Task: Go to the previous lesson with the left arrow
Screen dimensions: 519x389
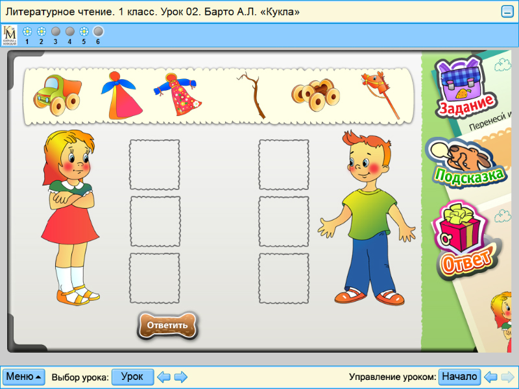Action: click(x=163, y=376)
